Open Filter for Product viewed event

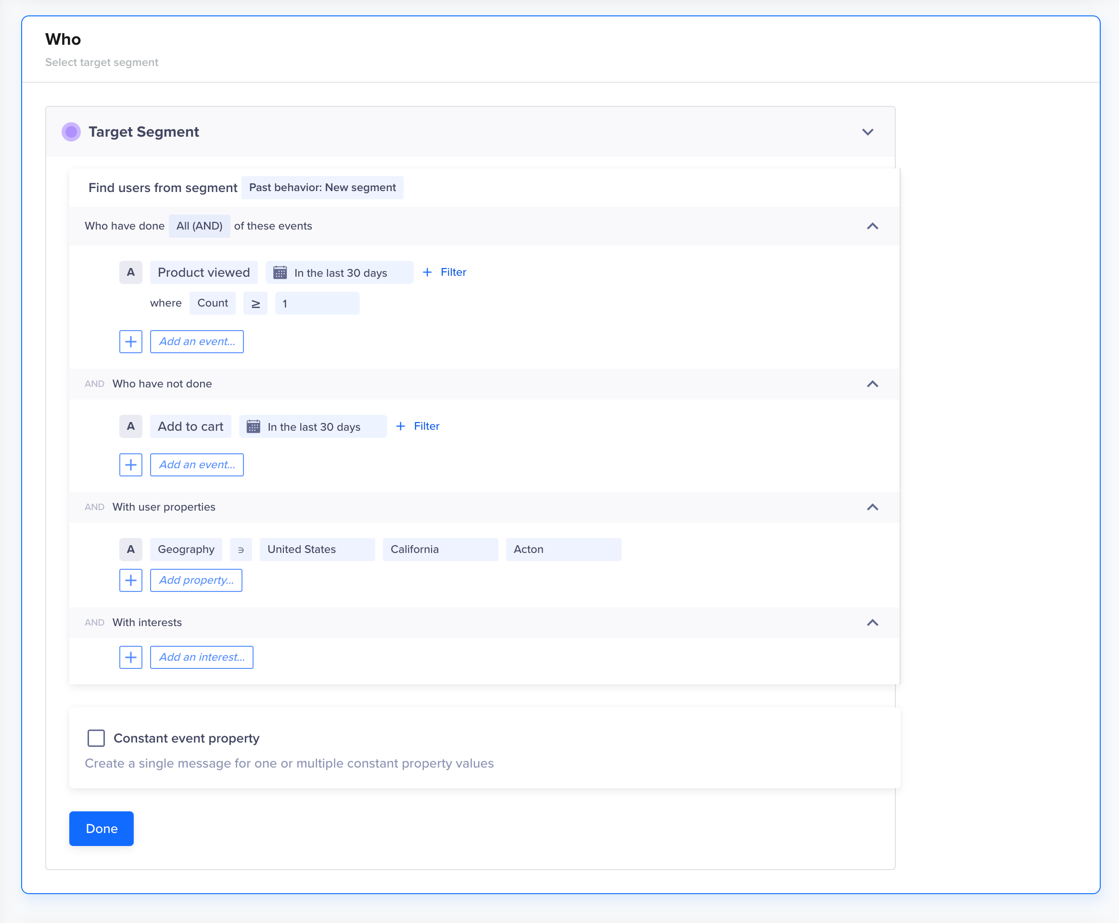[x=445, y=272]
